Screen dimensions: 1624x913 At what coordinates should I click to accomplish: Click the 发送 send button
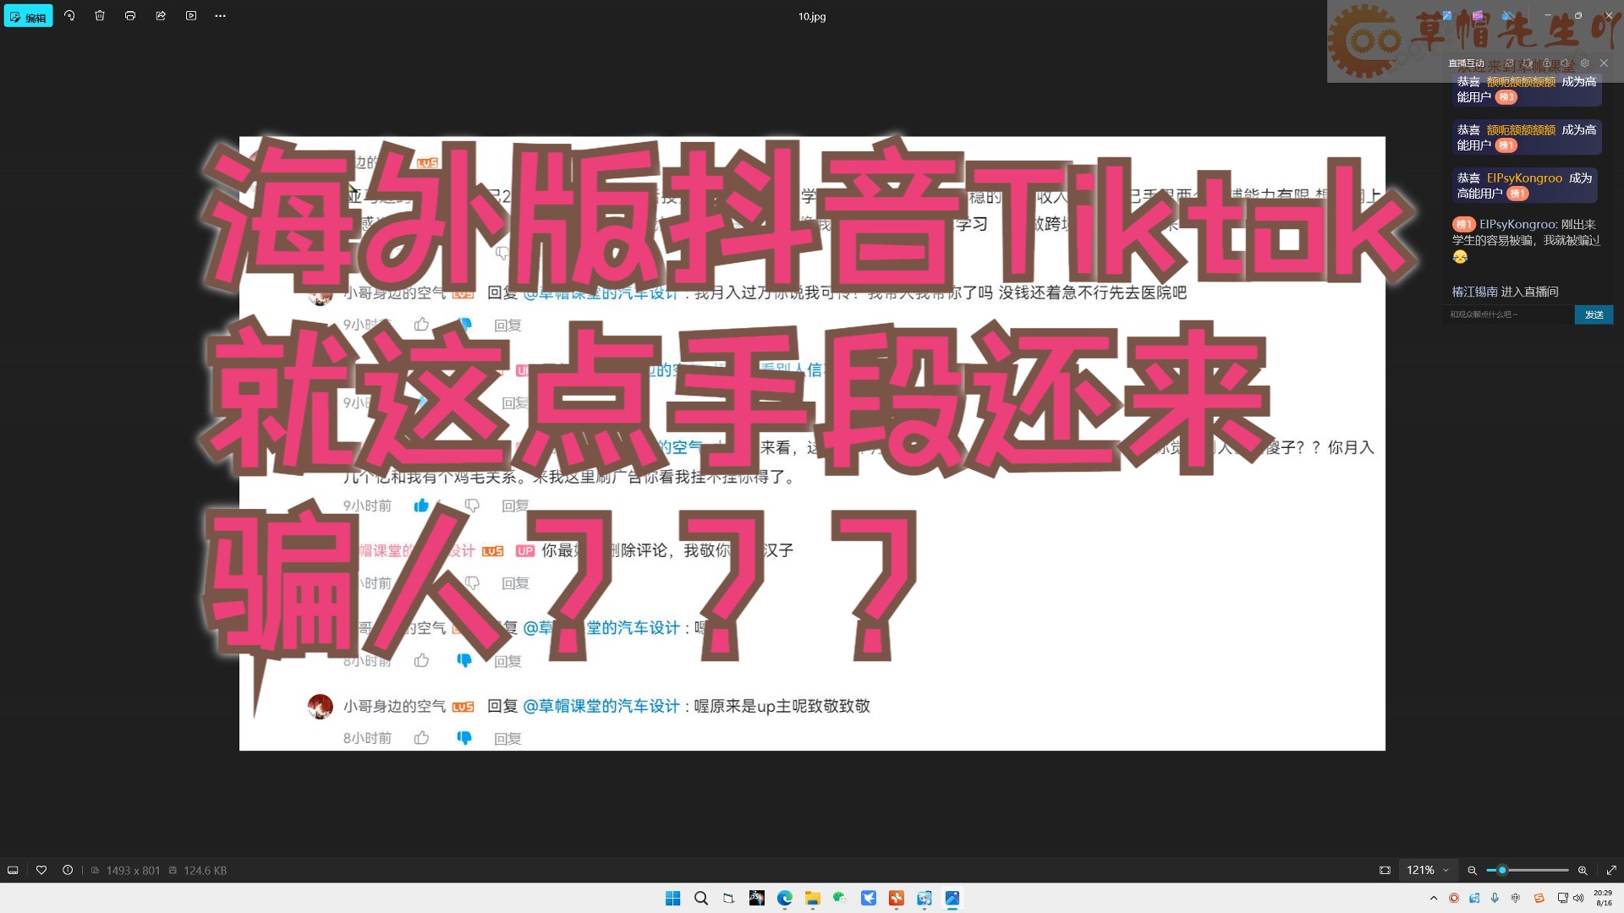tap(1594, 314)
